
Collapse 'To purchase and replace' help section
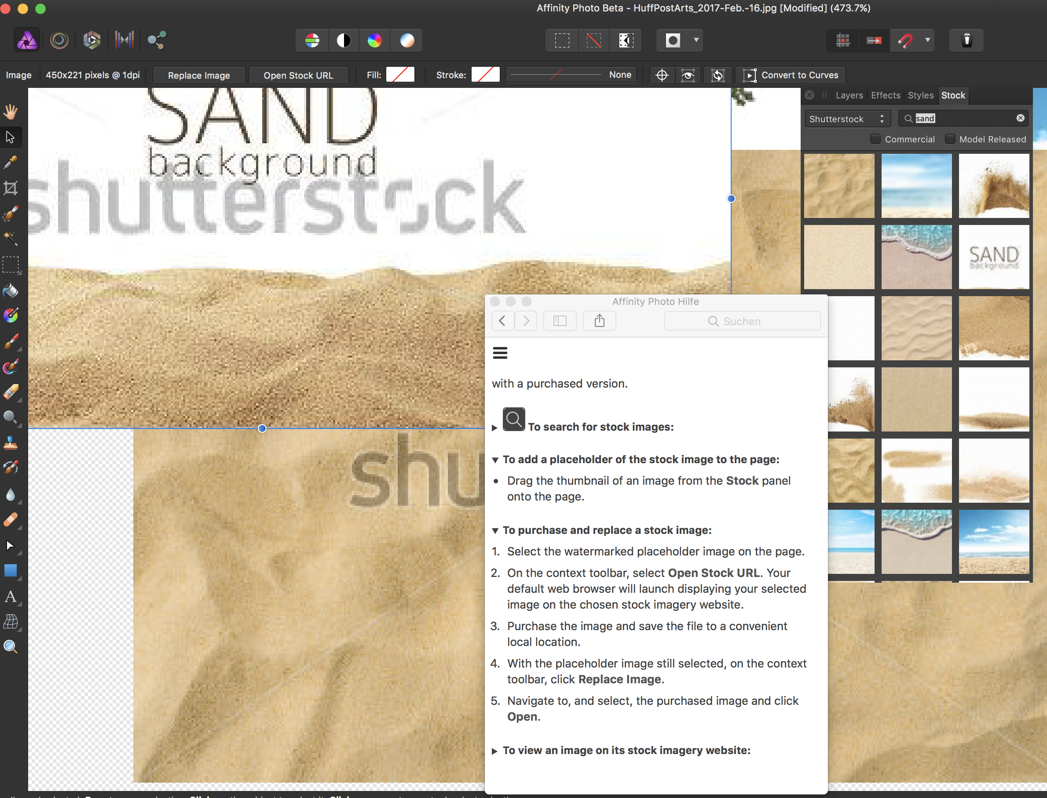[495, 530]
